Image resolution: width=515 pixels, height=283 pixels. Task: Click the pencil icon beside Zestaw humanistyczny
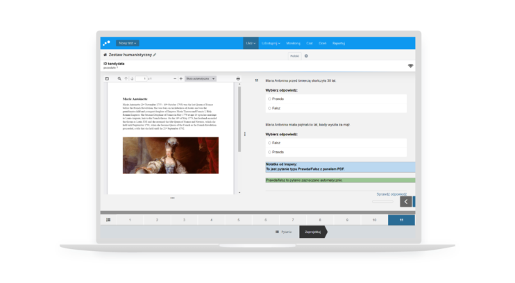[x=155, y=54]
